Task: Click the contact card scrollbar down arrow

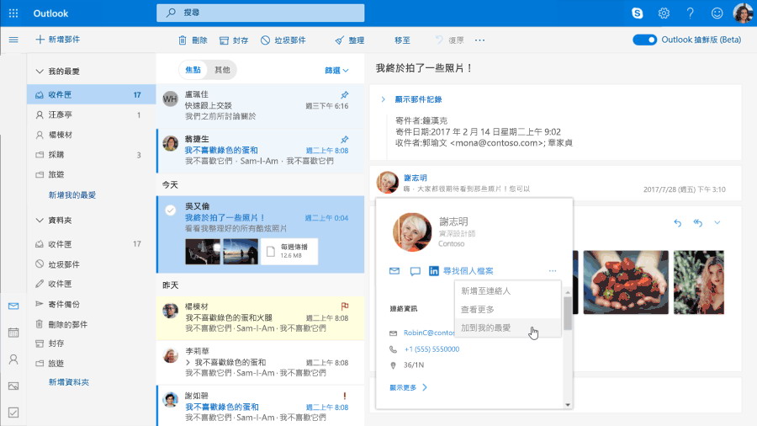Action: tap(568, 405)
